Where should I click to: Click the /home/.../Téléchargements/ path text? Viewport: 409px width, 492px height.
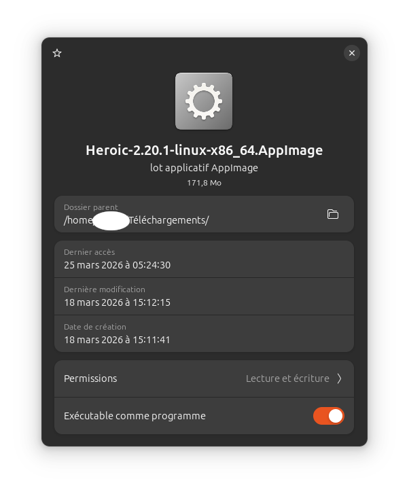(x=136, y=220)
